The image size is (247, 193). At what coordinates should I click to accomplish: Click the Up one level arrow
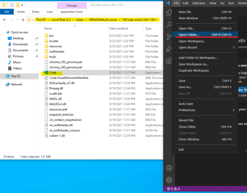coord(23,20)
